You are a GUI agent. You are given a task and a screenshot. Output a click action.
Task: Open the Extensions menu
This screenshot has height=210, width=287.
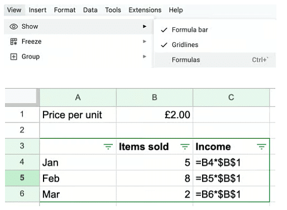145,10
